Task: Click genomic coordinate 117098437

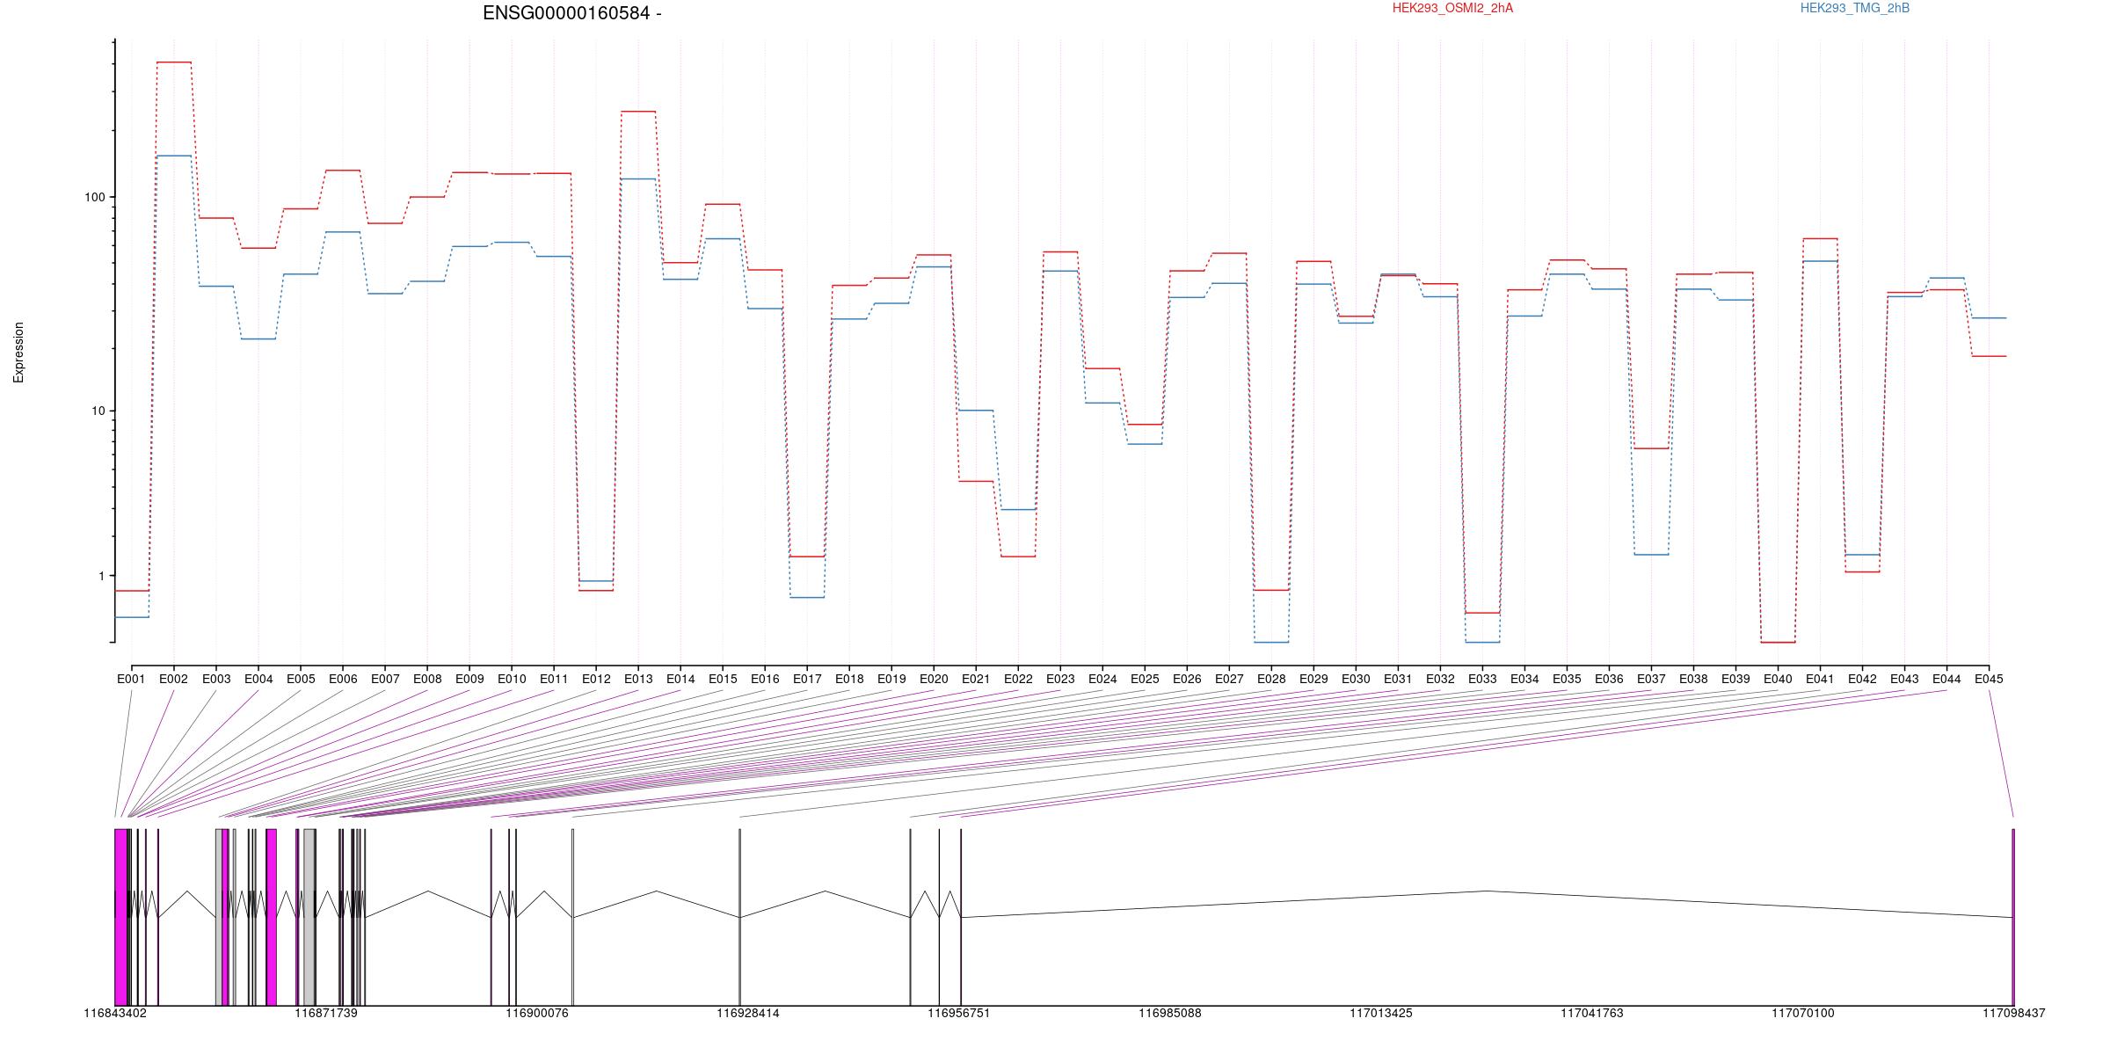Action: click(x=2014, y=1013)
